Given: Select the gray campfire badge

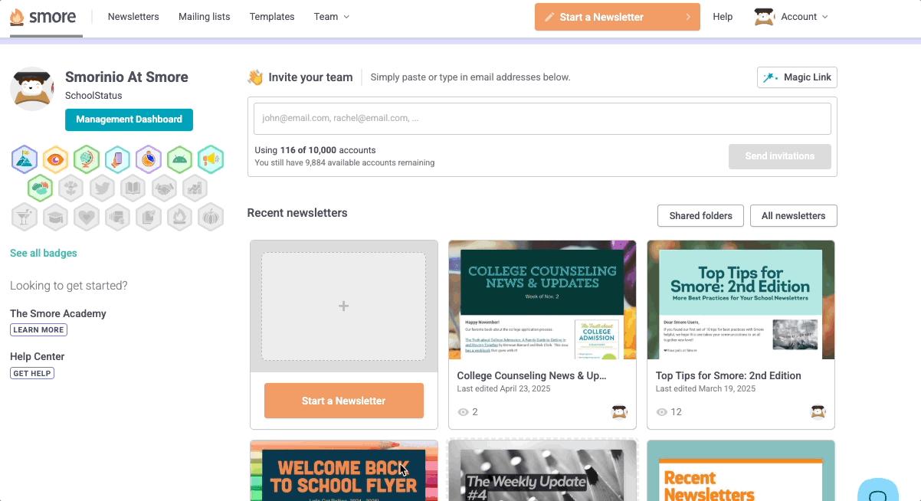Looking at the screenshot, I should point(179,217).
